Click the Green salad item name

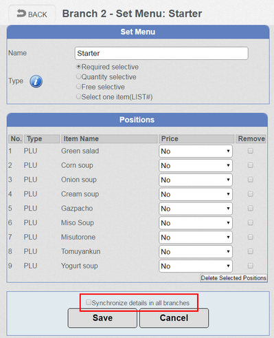[x=80, y=151]
